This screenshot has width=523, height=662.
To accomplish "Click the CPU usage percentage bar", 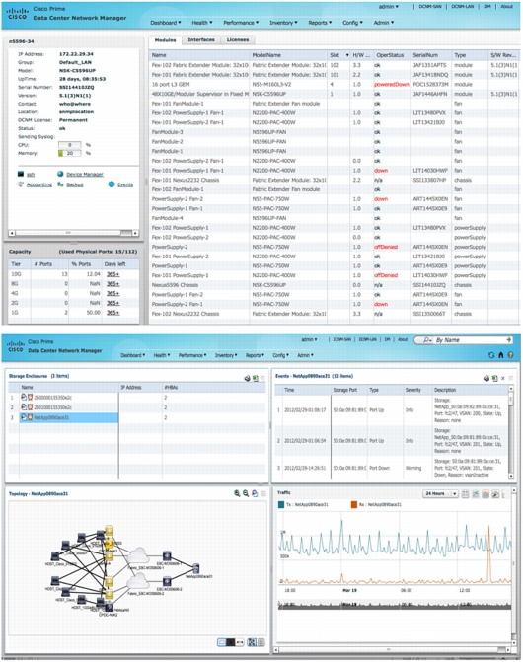I will point(70,145).
